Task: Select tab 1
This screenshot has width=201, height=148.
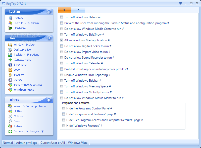Action: pos(65,10)
